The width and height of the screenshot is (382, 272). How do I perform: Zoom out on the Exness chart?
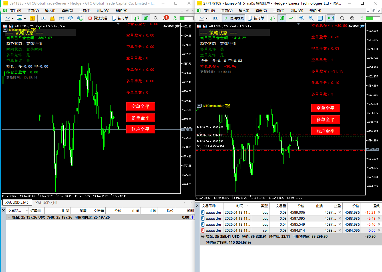[x=311, y=18]
